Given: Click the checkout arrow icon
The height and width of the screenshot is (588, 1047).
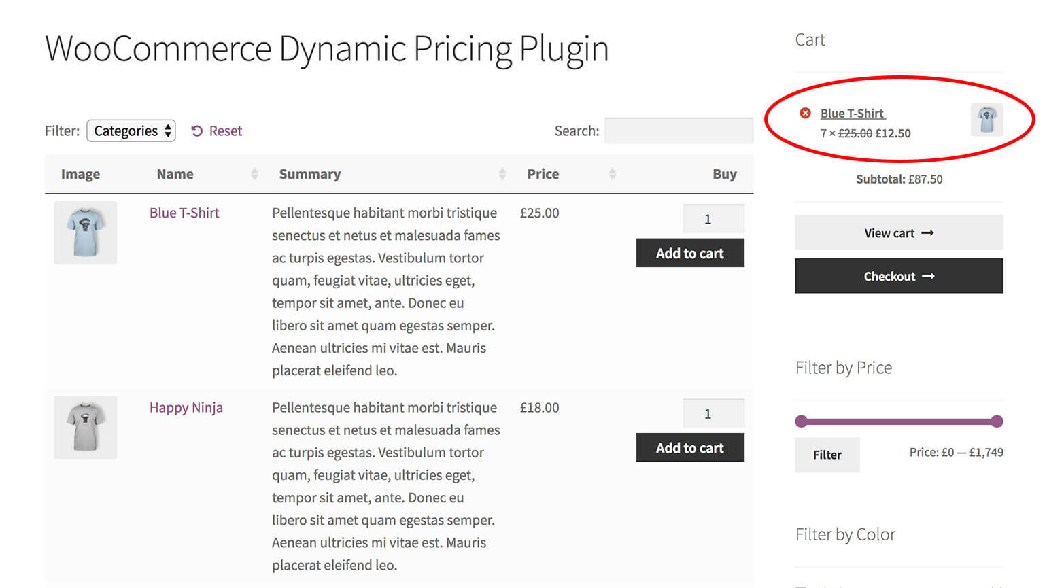Looking at the screenshot, I should pyautogui.click(x=928, y=276).
